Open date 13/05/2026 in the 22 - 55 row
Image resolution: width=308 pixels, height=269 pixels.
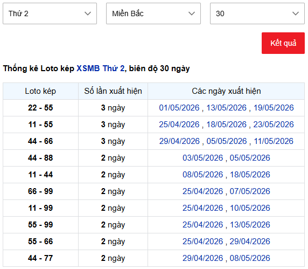coord(226,108)
